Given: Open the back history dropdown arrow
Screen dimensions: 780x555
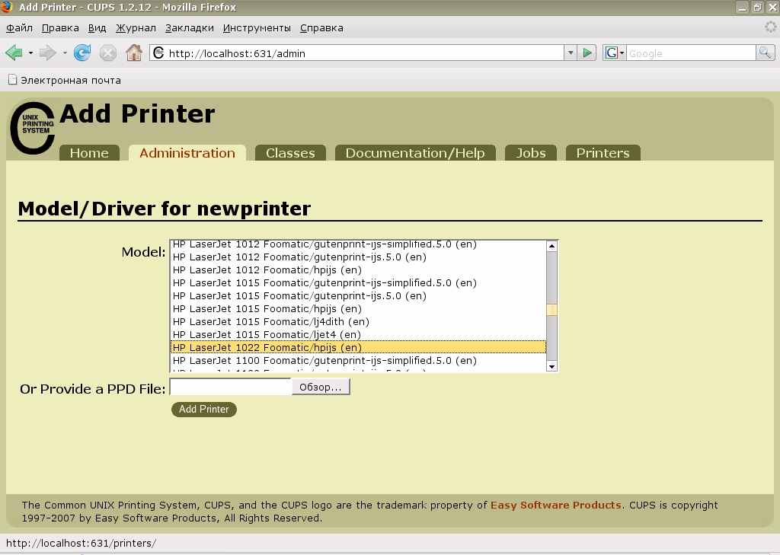Looking at the screenshot, I should pos(30,53).
